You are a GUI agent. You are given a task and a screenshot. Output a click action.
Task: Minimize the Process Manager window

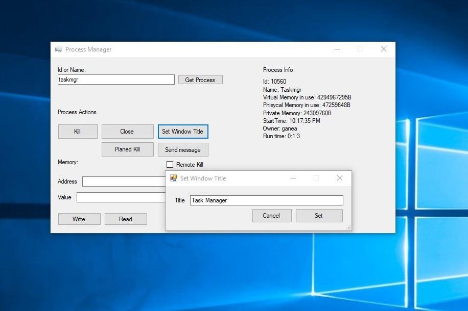(337, 49)
